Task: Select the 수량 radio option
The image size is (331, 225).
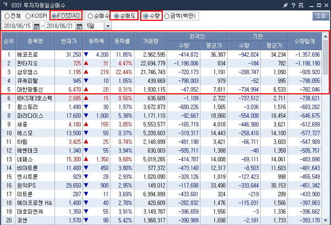Action: 146,16
